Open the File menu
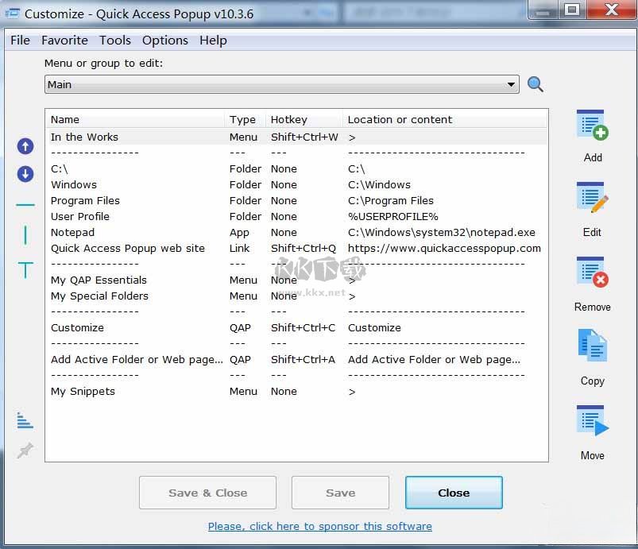 tap(20, 41)
